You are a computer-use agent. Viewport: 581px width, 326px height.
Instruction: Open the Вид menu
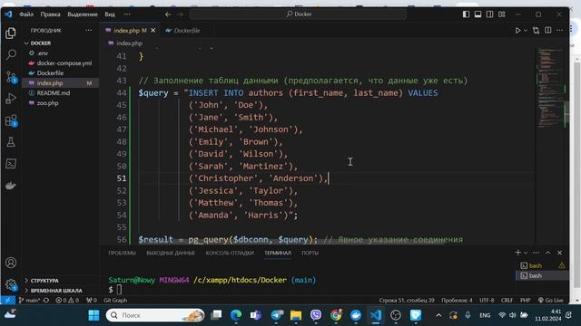(110, 14)
